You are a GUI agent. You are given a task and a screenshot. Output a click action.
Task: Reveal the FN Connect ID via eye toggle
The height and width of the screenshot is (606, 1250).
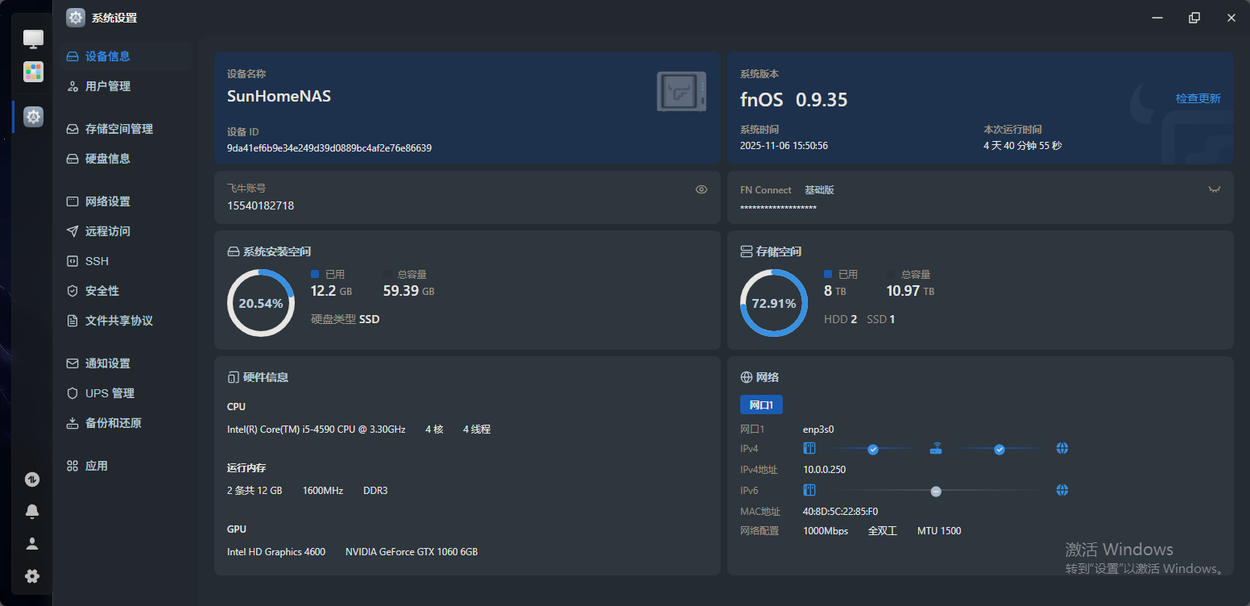[x=1215, y=189]
